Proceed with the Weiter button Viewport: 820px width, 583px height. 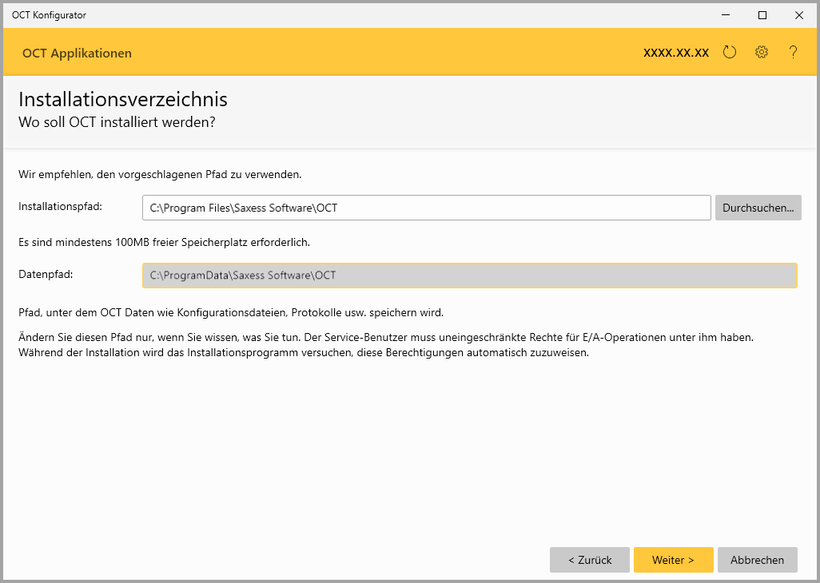pyautogui.click(x=673, y=560)
